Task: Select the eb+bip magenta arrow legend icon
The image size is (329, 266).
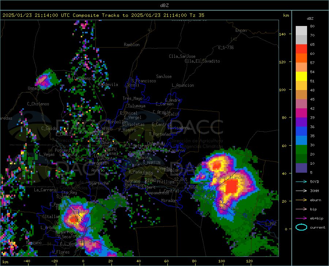Action: pyautogui.click(x=301, y=218)
